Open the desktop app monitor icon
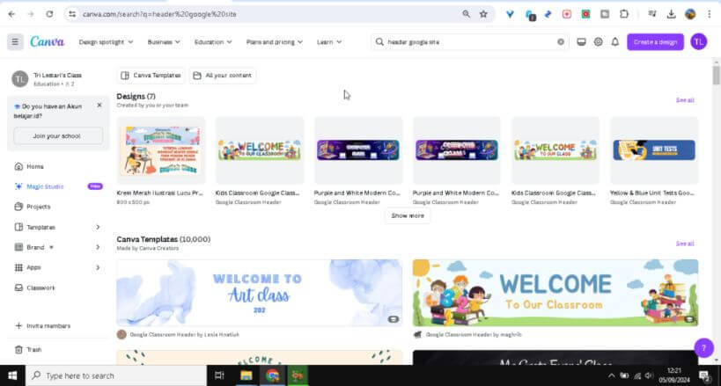Viewport: 721px width, 386px height. point(581,42)
